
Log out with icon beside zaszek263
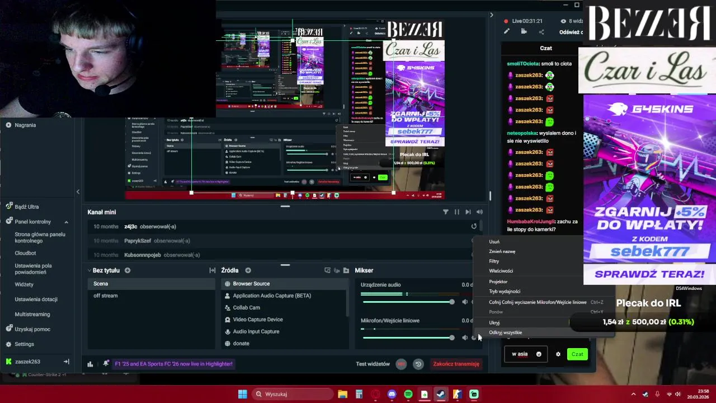[66, 362]
